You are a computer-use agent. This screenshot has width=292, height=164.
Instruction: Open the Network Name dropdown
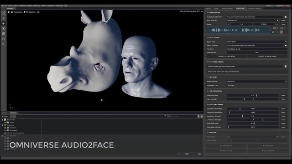point(257,82)
